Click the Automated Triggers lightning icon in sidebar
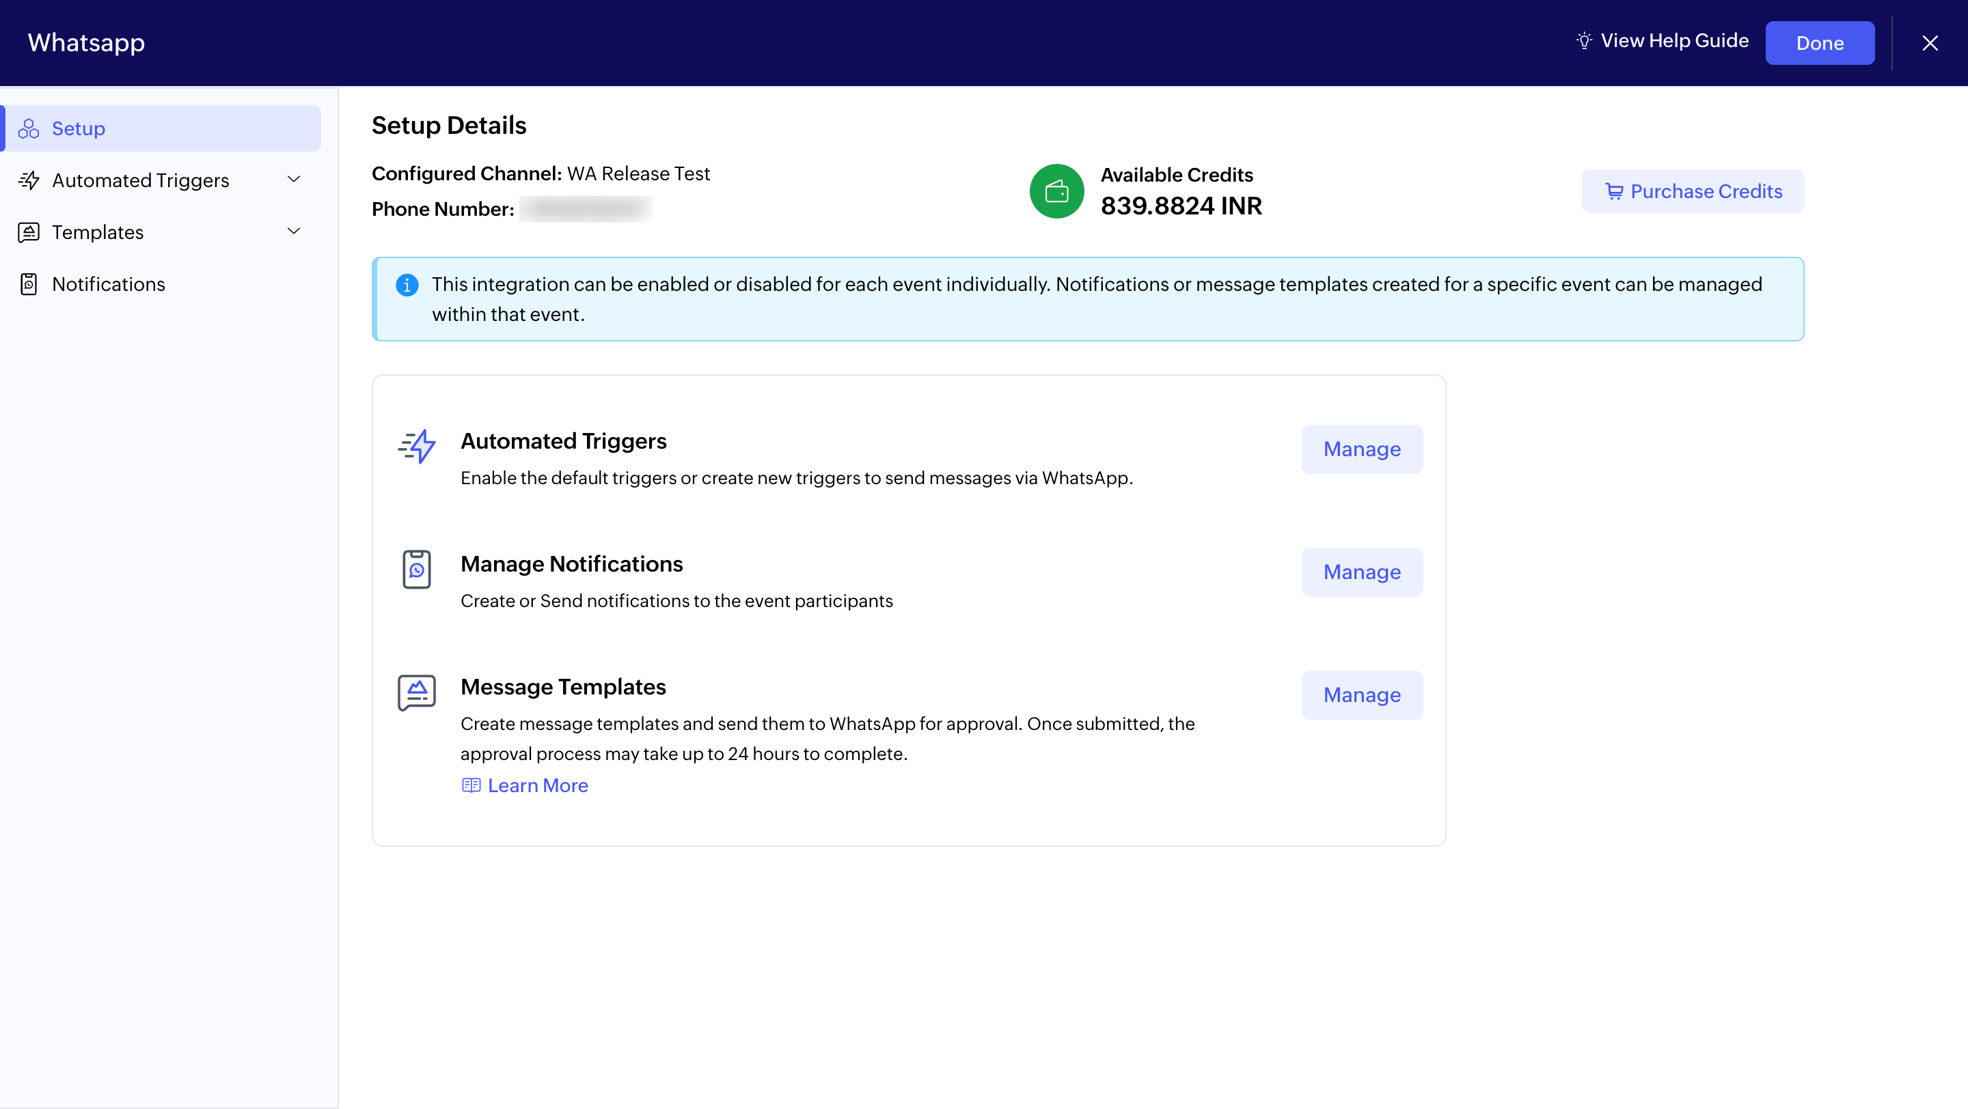 coord(28,180)
